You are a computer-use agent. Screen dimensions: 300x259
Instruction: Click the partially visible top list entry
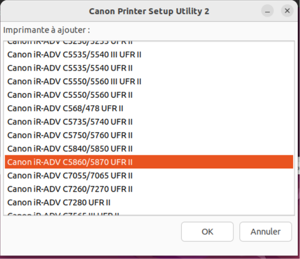click(70, 43)
